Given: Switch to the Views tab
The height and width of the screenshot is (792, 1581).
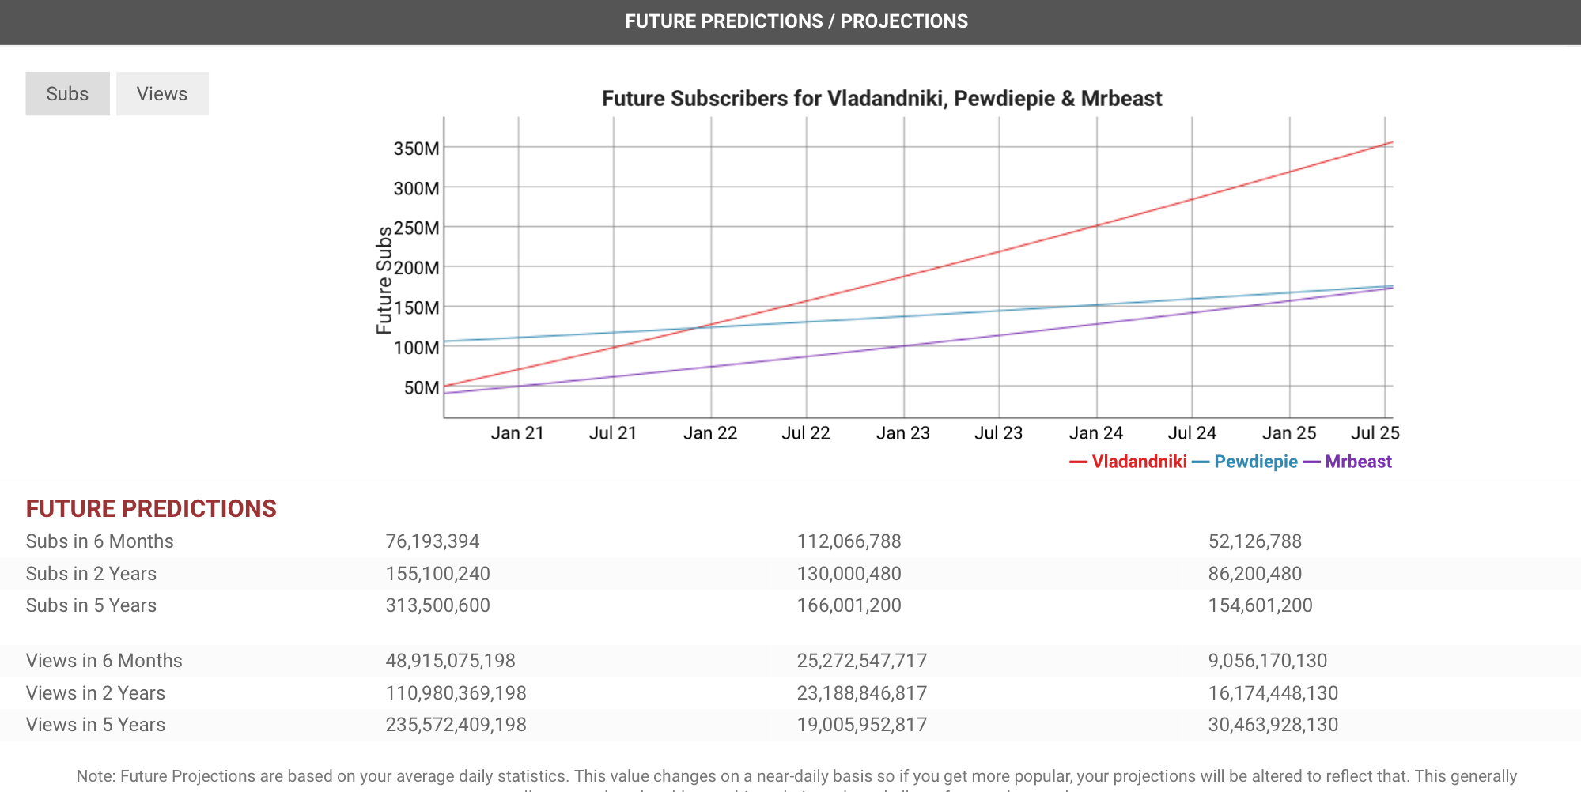Looking at the screenshot, I should click(162, 94).
